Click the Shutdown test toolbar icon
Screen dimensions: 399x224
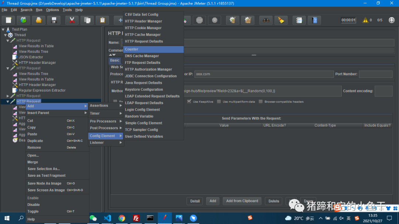(215, 20)
